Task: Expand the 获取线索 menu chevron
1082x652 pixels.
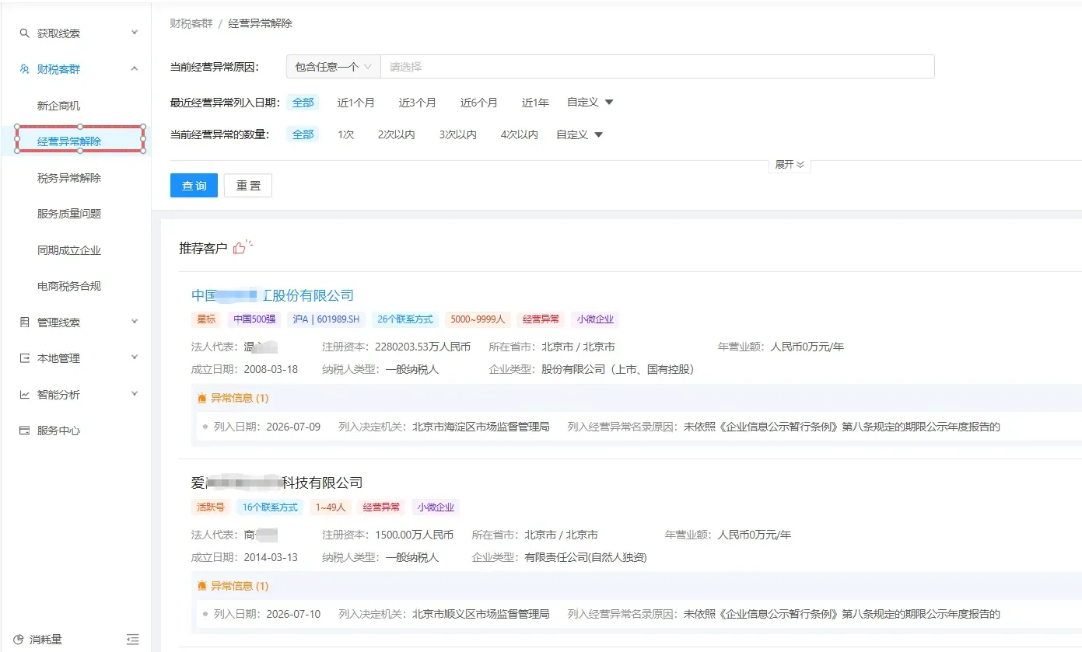Action: 135,33
